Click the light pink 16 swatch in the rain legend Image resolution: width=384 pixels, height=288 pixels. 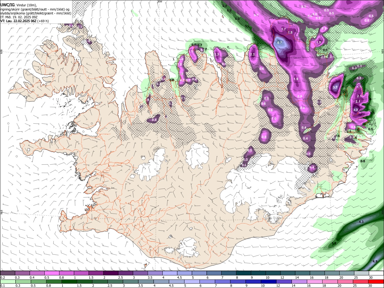coord(315,282)
